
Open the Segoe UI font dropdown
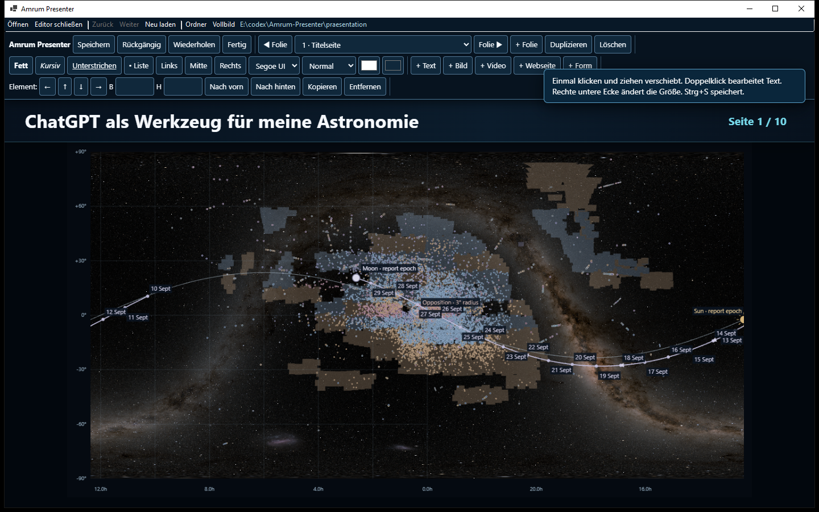click(274, 66)
